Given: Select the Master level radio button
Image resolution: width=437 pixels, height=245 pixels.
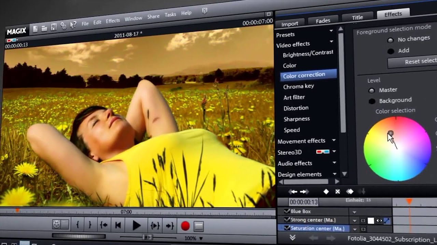Looking at the screenshot, I should click(x=371, y=91).
